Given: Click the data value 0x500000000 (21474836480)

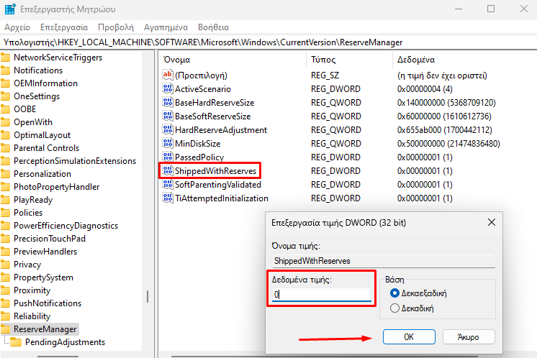Looking at the screenshot, I should [448, 144].
